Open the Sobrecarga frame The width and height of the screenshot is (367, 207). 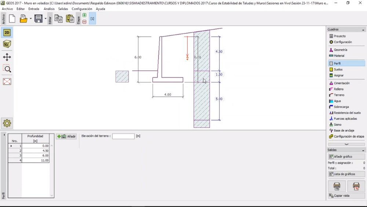346,107
